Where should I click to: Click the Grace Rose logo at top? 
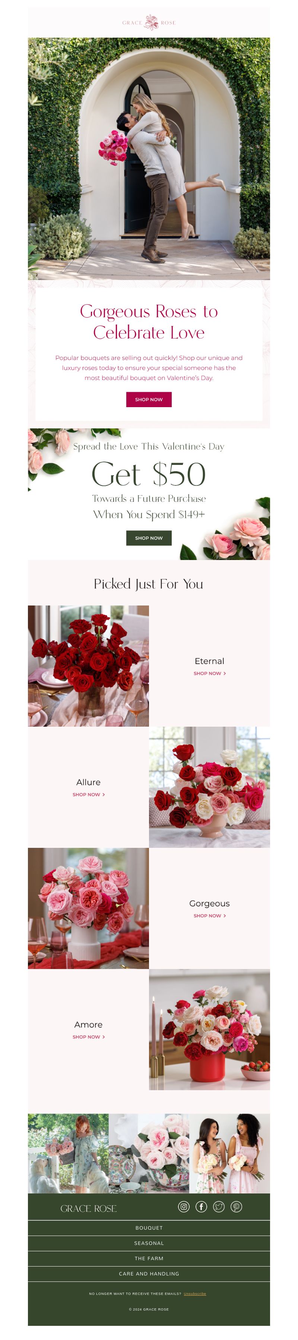149,22
